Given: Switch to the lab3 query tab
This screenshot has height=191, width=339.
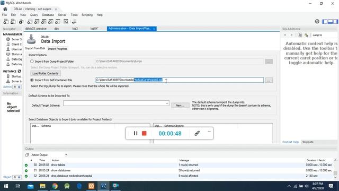Looking at the screenshot, I should pos(75,29).
